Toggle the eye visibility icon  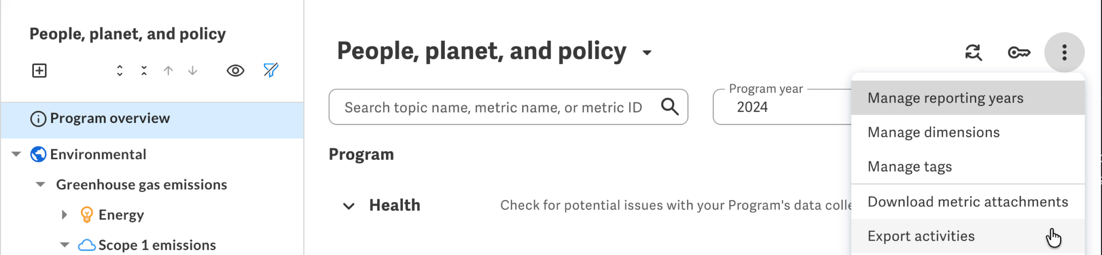pyautogui.click(x=235, y=70)
